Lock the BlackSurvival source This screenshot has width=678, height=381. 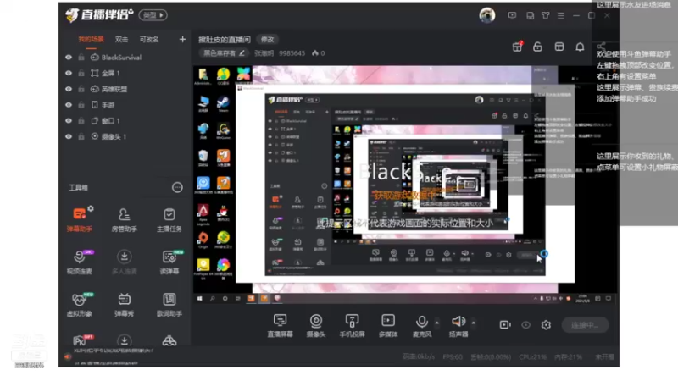(81, 57)
